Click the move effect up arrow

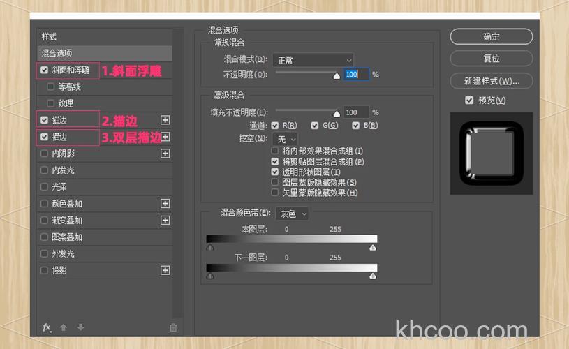[x=64, y=327]
